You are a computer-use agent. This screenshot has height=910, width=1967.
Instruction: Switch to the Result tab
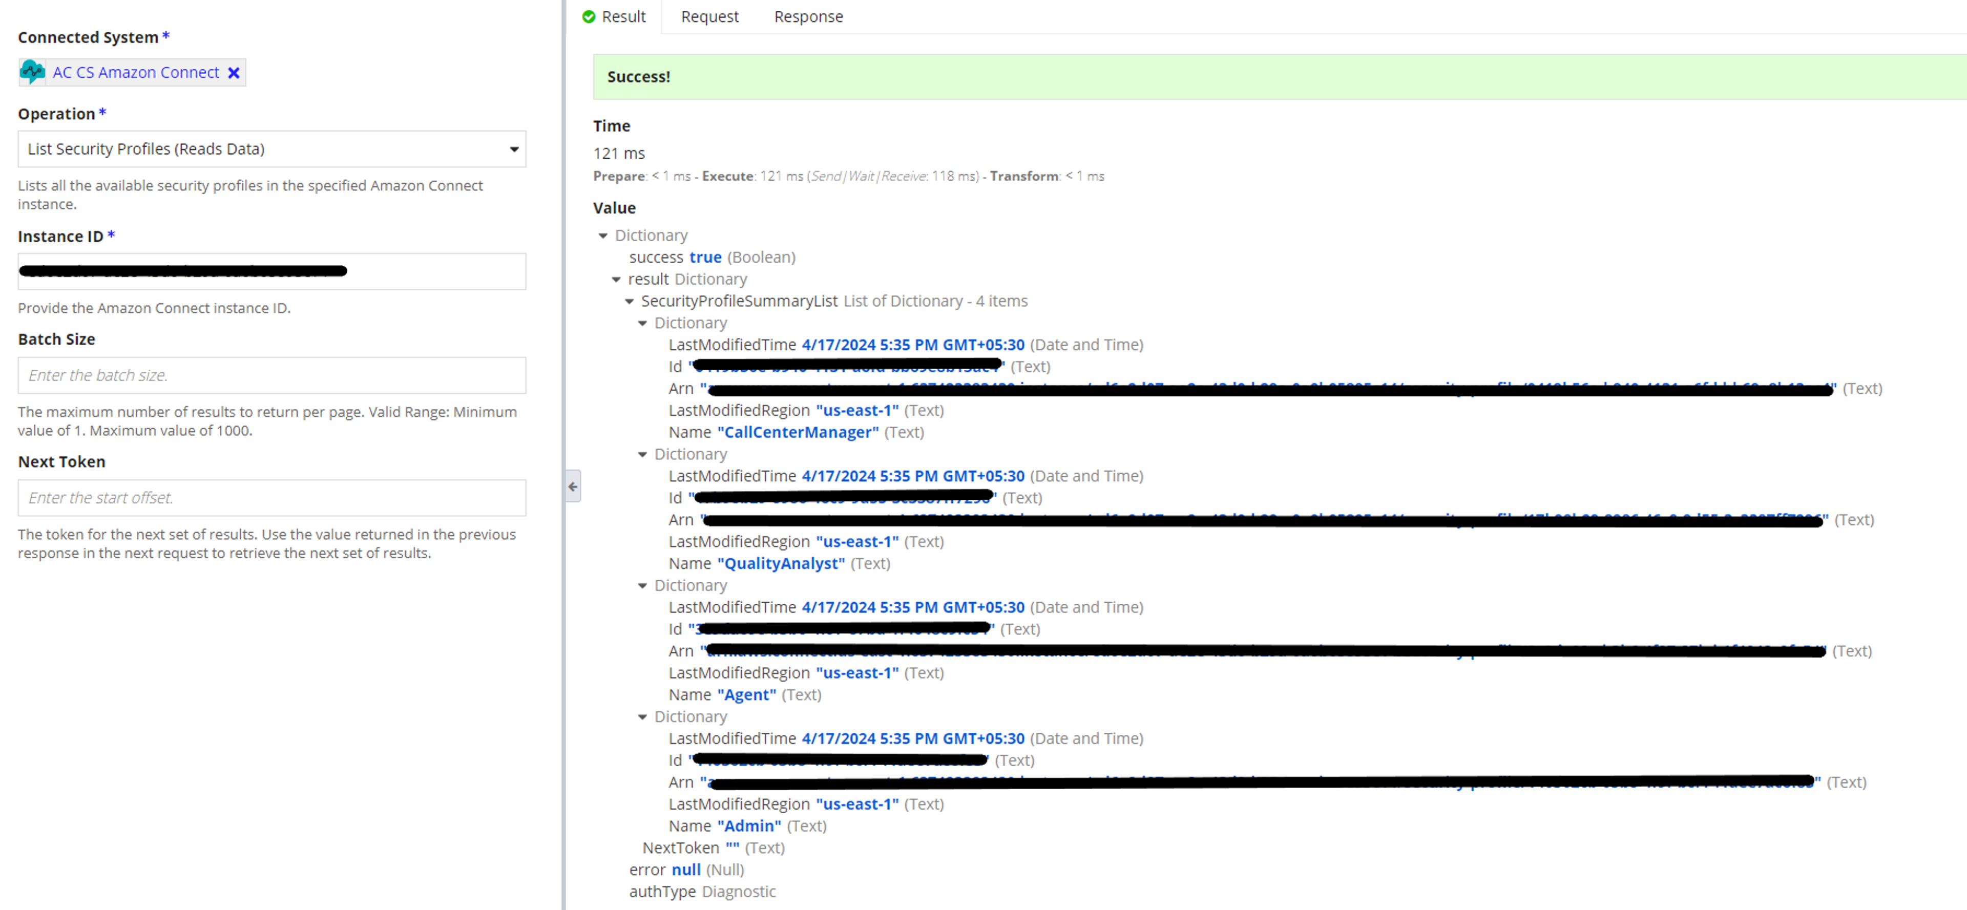614,17
